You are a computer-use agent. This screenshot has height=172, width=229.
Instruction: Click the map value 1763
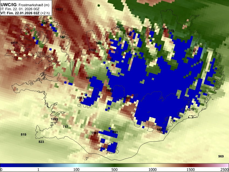92,50
